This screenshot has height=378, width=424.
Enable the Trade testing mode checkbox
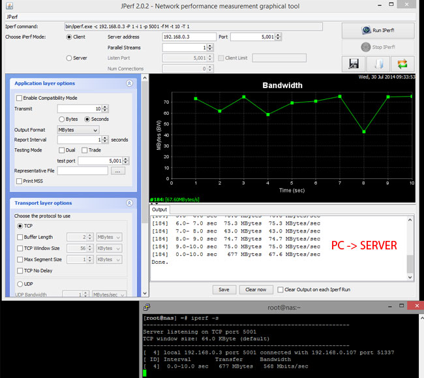pos(84,150)
